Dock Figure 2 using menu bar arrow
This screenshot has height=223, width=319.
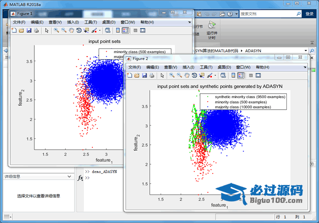[x=305, y=67]
